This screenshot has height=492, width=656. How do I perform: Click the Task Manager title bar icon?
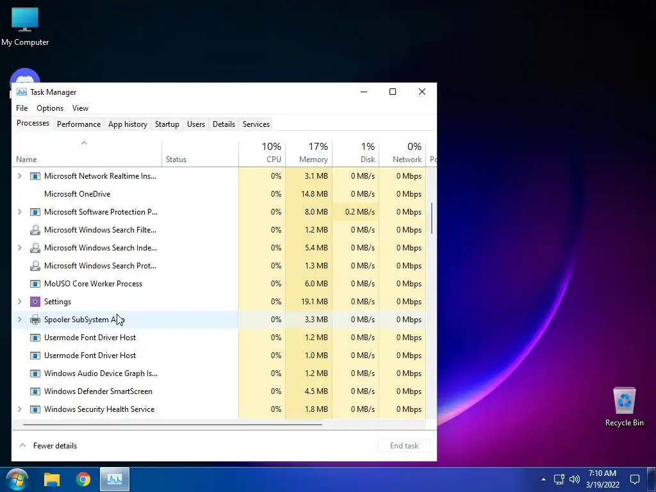point(21,92)
